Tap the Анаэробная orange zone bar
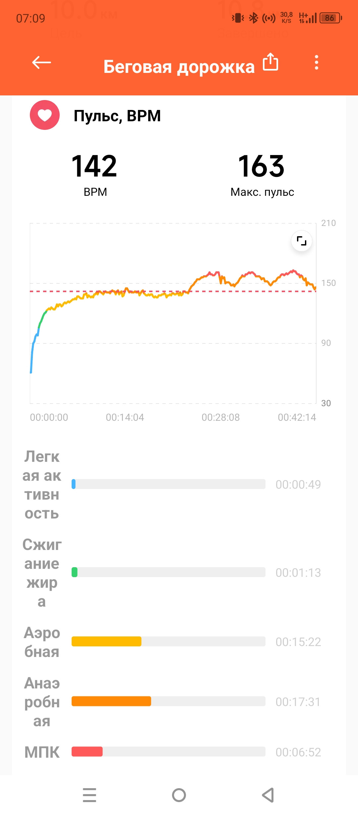The width and height of the screenshot is (358, 815). [168, 701]
